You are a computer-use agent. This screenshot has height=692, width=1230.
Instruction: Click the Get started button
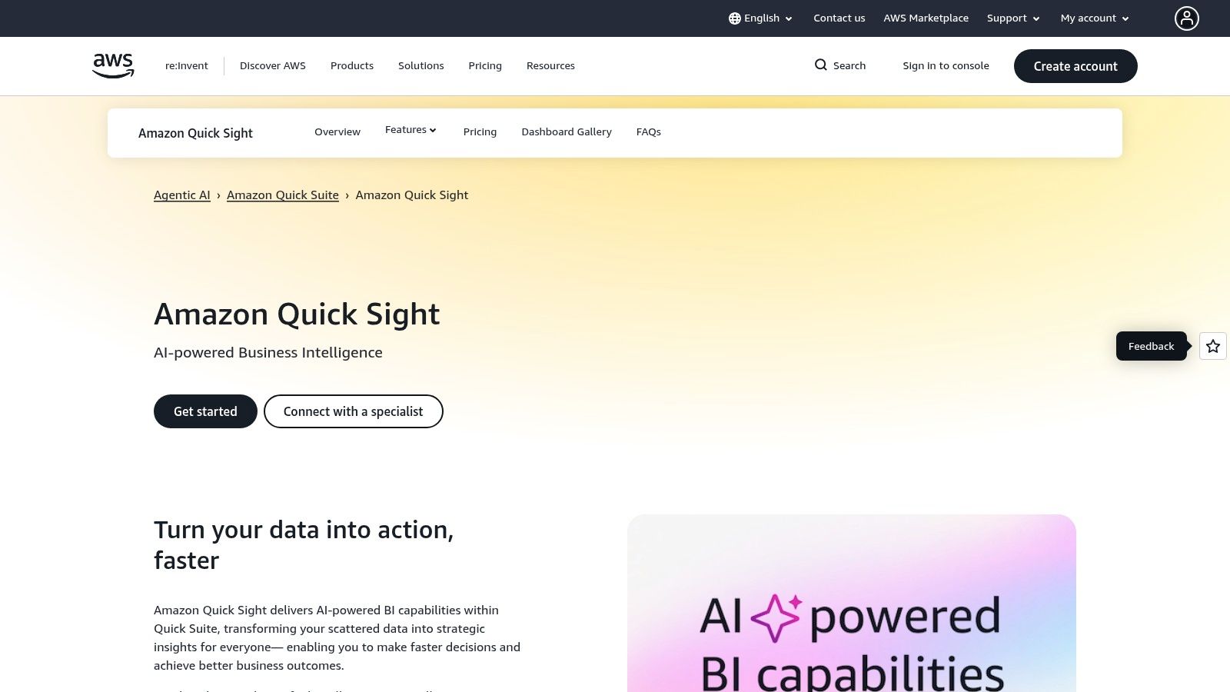point(205,411)
